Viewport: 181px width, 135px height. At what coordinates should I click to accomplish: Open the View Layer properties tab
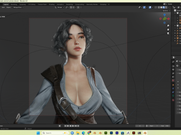[x=173, y=73]
